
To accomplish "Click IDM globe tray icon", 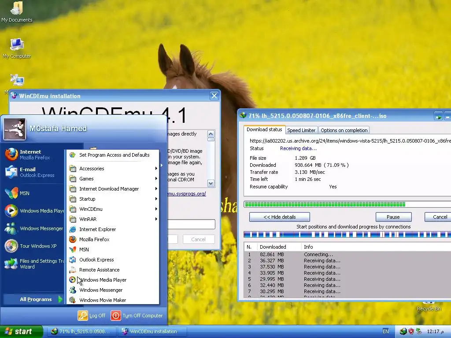I will click(403, 331).
